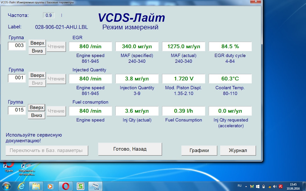
Task: Open the battery power tray icon
Action: (x=263, y=187)
